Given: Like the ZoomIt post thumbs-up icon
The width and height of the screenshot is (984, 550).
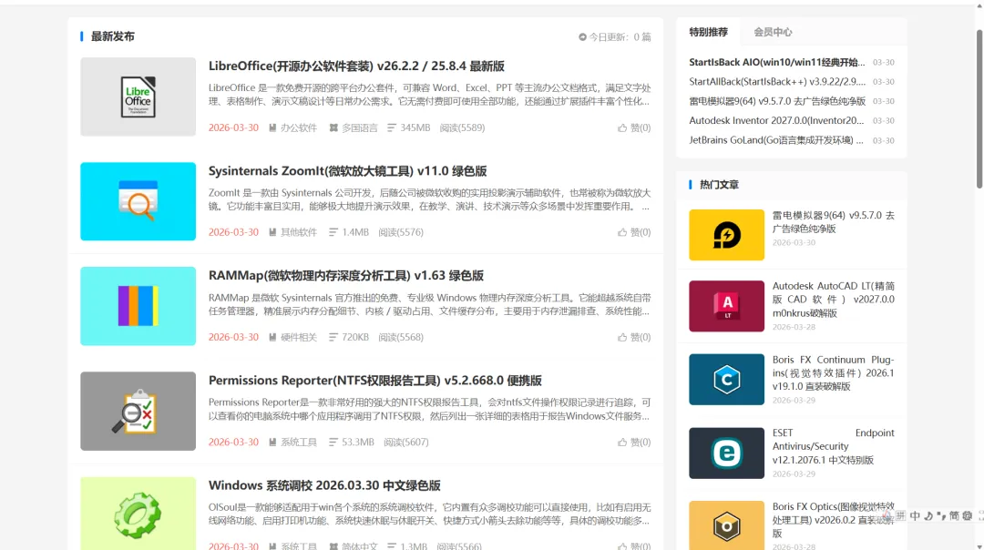Looking at the screenshot, I should pos(622,232).
